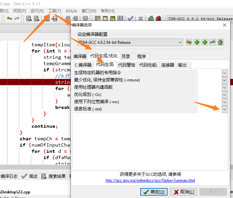Open the 连接器 tab
The height and width of the screenshot is (198, 233).
pos(168,65)
